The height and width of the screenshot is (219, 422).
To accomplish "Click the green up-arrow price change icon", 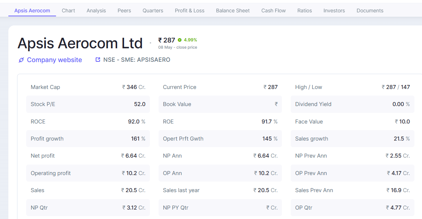I will pos(180,40).
